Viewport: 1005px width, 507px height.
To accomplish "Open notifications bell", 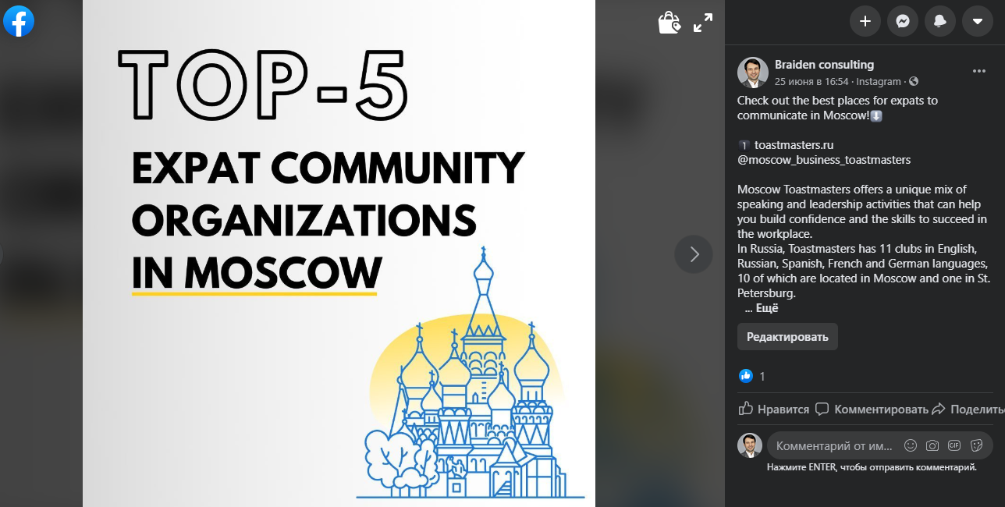I will click(x=939, y=21).
